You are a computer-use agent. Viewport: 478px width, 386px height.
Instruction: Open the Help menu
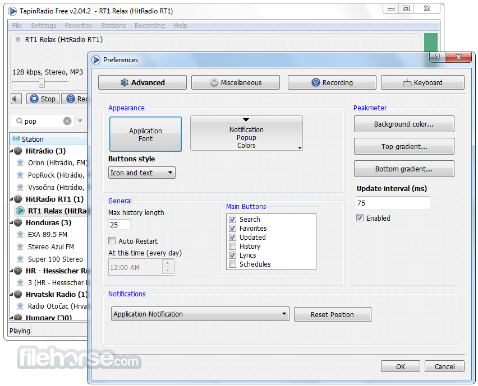(181, 26)
